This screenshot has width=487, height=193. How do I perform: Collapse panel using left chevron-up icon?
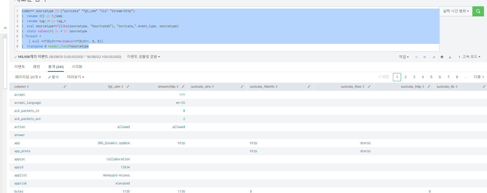pos(5,28)
